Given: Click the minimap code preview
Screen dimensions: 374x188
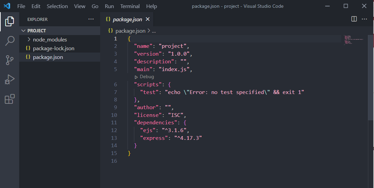Looking at the screenshot, I should coord(354,40).
